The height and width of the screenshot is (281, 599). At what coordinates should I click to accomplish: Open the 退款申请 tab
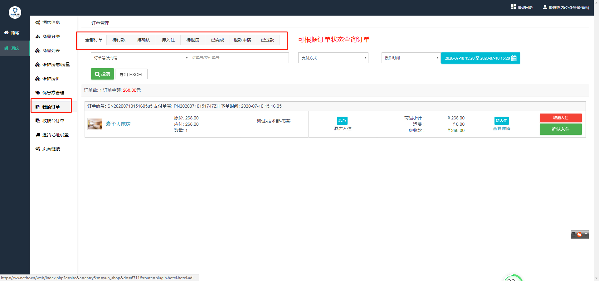pyautogui.click(x=242, y=40)
